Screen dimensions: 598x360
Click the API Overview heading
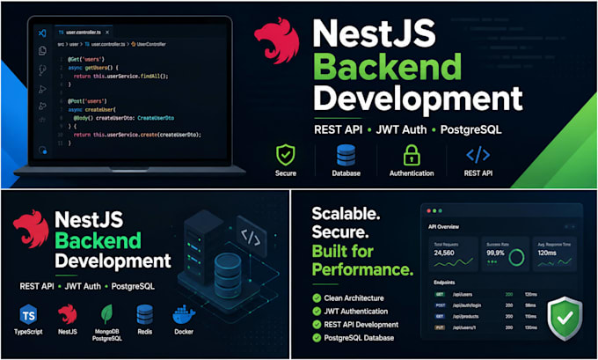point(443,227)
